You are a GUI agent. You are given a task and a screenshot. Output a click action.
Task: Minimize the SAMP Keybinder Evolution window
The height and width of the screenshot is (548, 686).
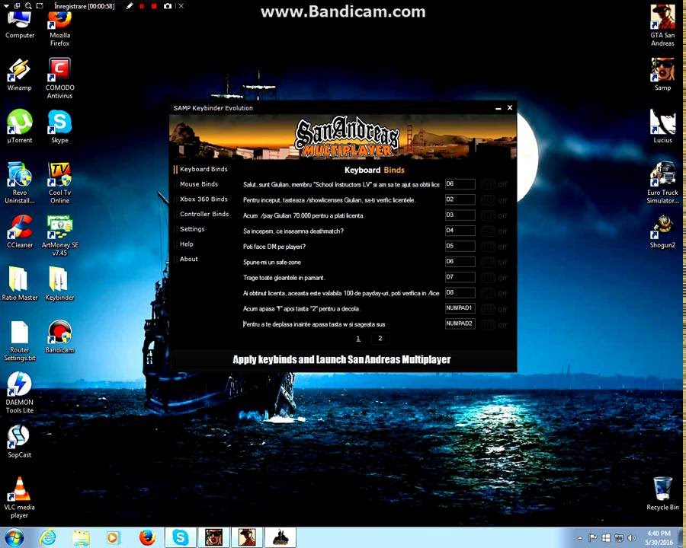point(498,107)
